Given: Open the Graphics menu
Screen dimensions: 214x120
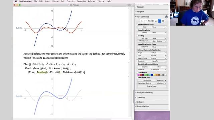Looking at the screenshot, I should coord(71,1).
